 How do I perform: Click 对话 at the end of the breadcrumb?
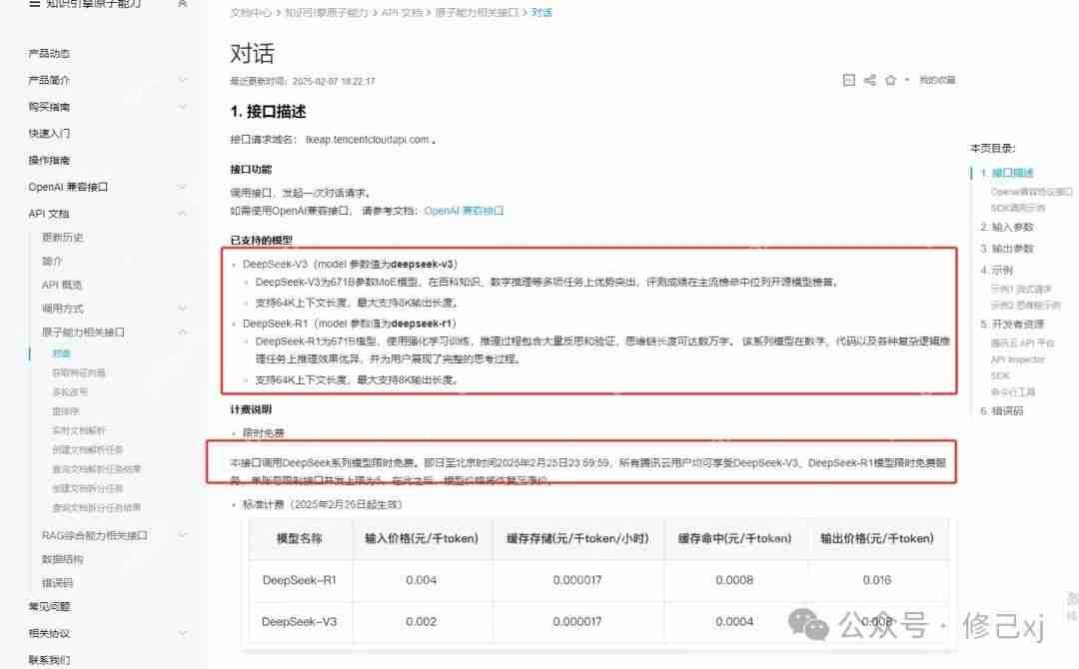point(541,13)
